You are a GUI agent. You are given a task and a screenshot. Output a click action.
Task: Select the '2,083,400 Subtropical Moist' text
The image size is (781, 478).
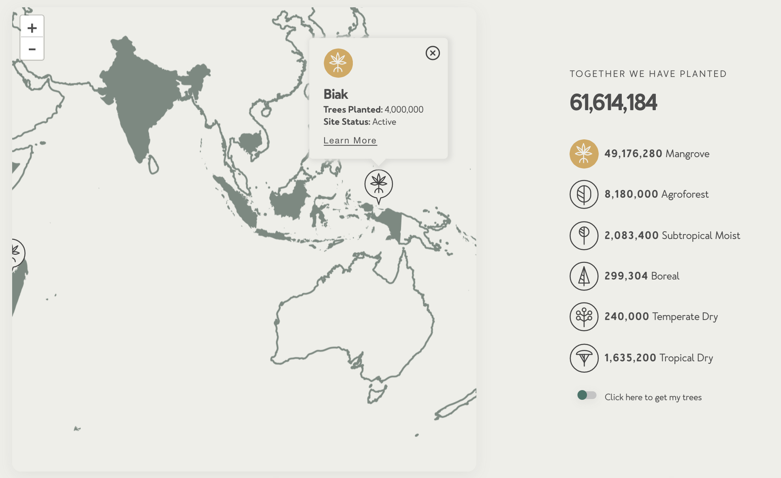point(672,236)
